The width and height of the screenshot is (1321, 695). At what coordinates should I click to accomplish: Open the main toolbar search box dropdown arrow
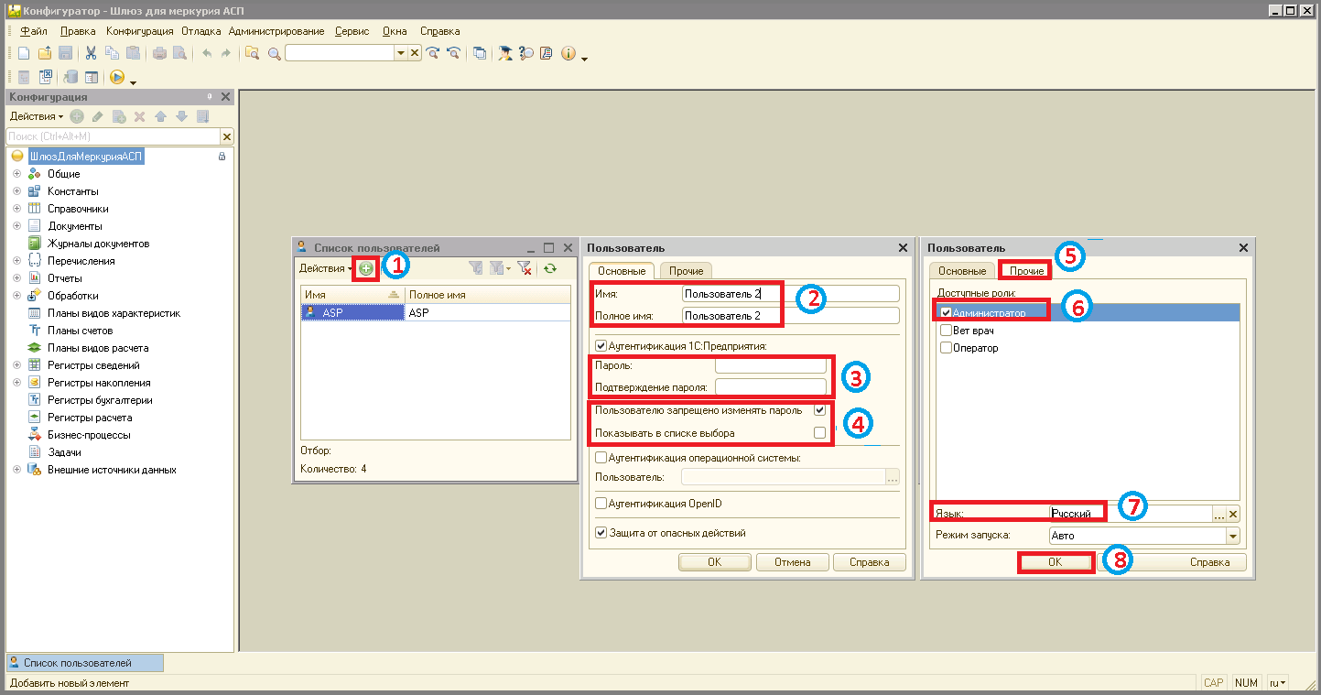[x=400, y=53]
